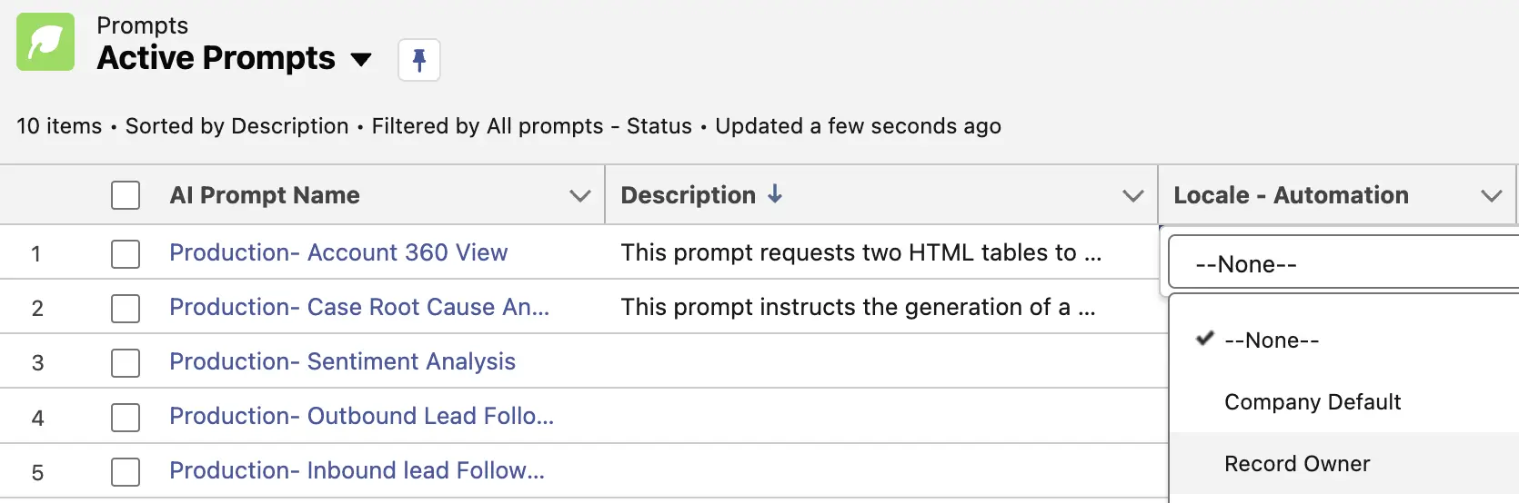The width and height of the screenshot is (1519, 503).
Task: Open the Locale - Automation column menu chevron
Action: pos(1491,195)
